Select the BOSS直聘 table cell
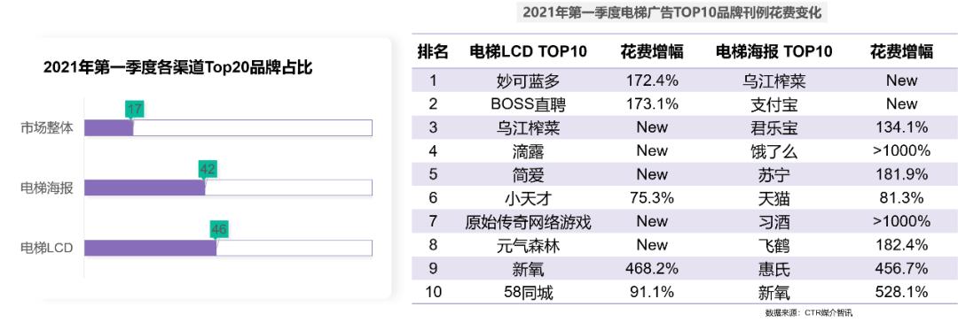Screen dimensions: 958x322 coord(528,104)
